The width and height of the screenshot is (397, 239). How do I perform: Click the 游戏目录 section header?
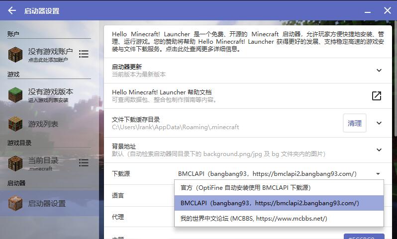[x=19, y=143]
